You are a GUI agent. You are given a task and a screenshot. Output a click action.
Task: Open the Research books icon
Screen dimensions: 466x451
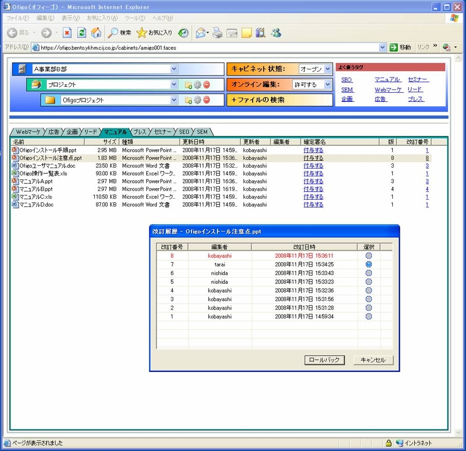261,33
